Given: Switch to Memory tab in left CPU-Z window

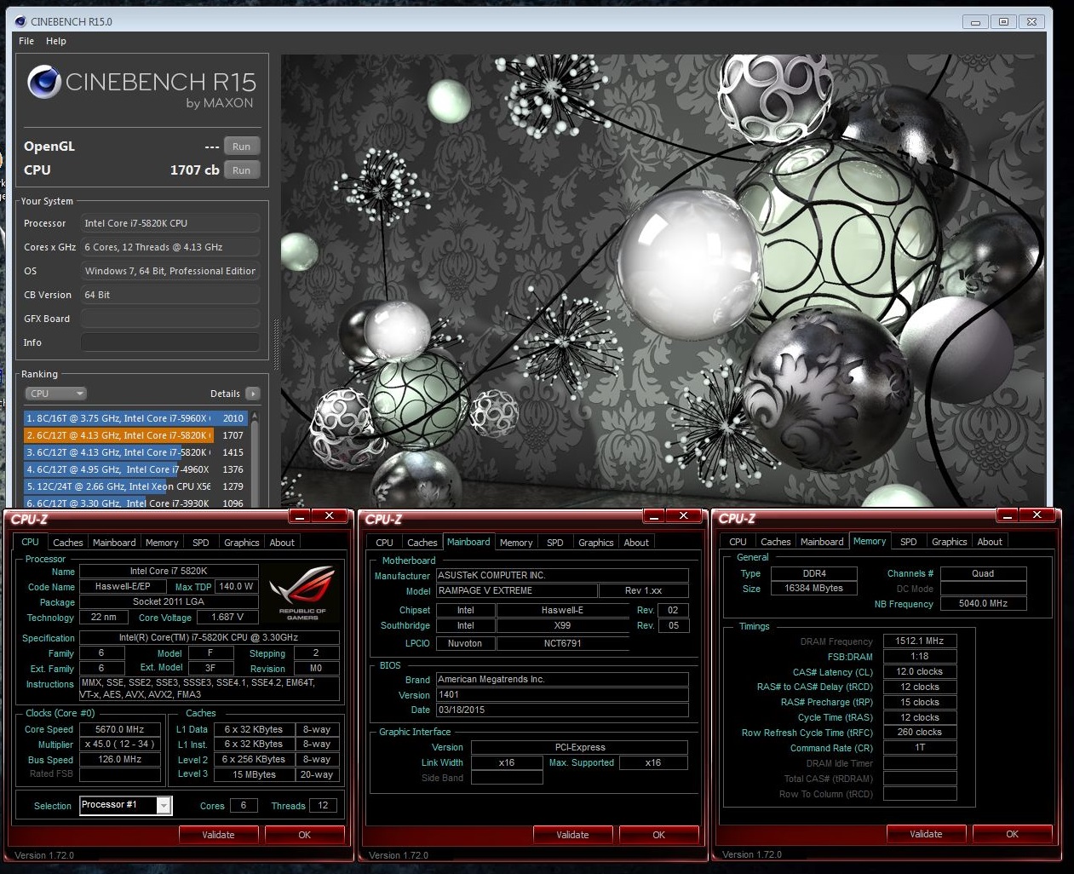Looking at the screenshot, I should click(162, 543).
